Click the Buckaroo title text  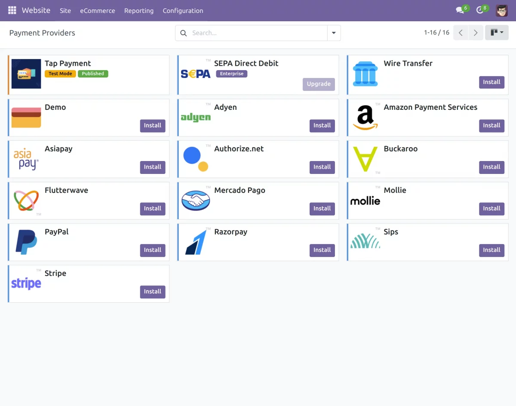[401, 149]
